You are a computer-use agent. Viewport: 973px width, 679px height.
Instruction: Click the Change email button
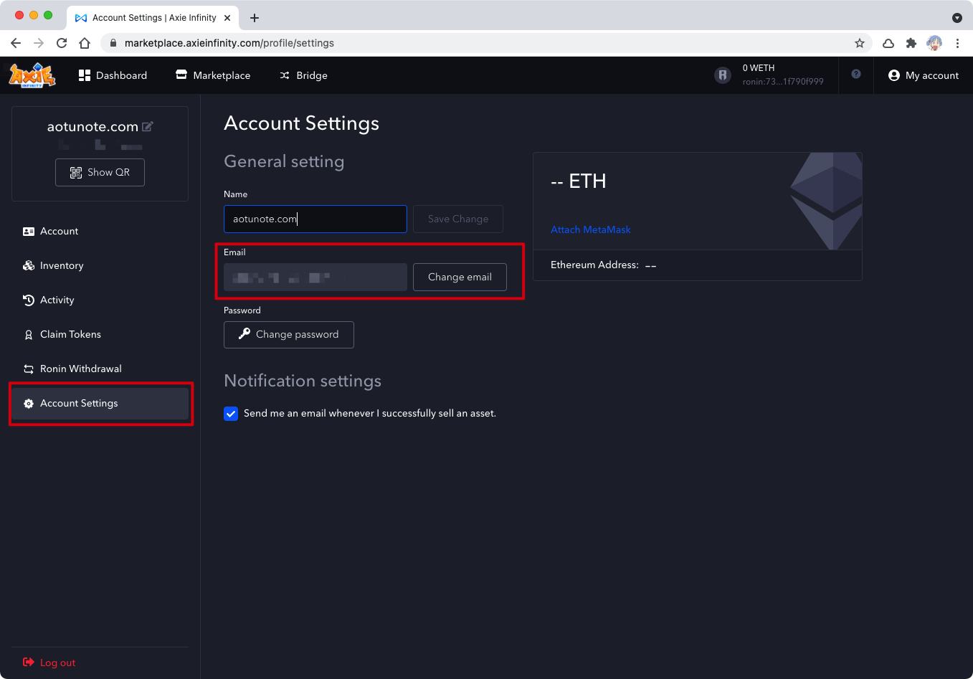[x=460, y=277]
